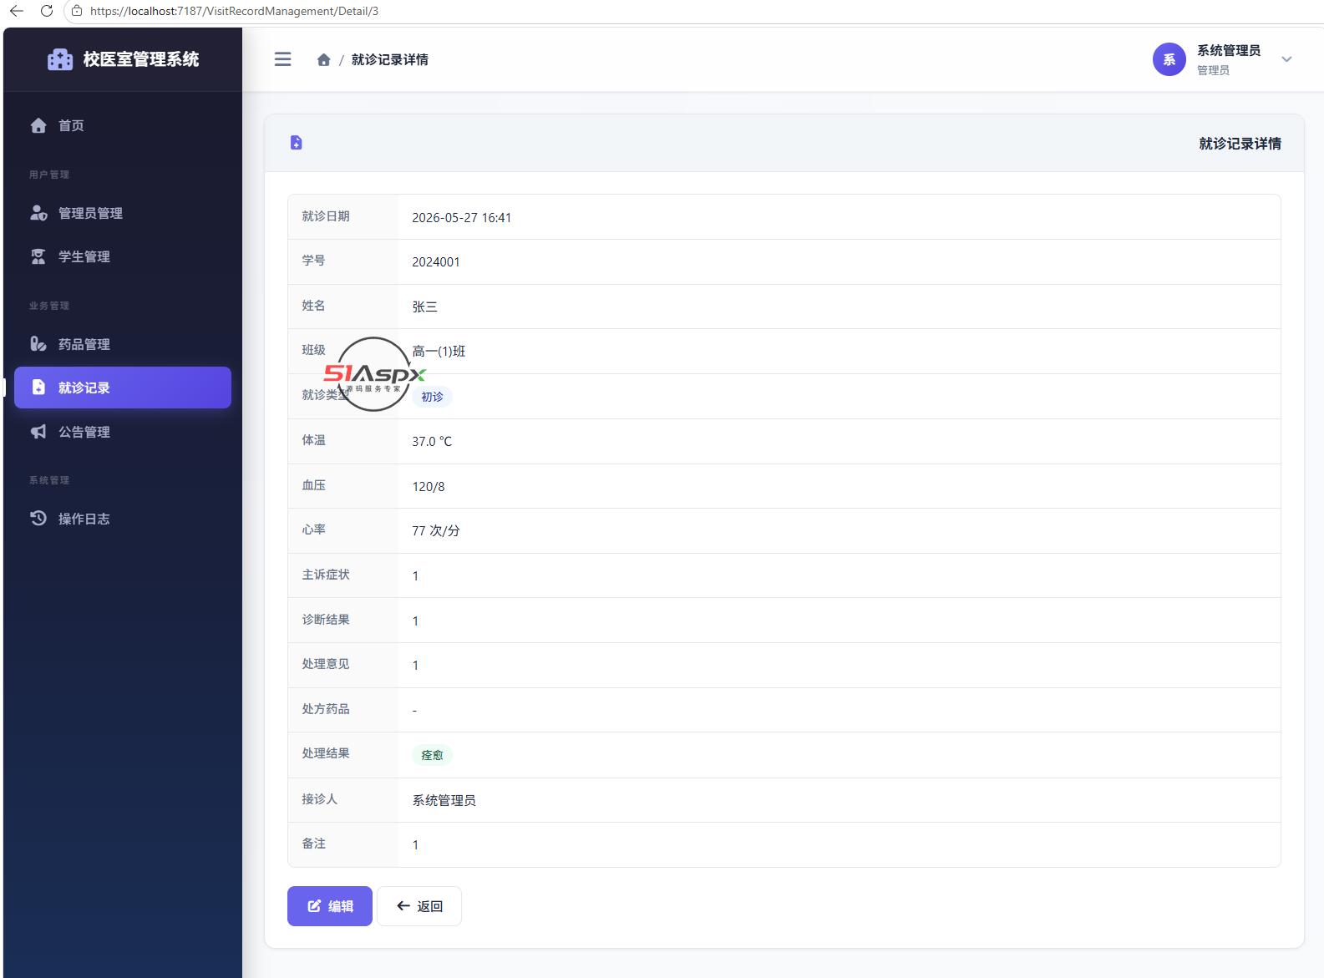This screenshot has width=1324, height=978.
Task: Click the 处理结果 label
Action: tap(326, 753)
